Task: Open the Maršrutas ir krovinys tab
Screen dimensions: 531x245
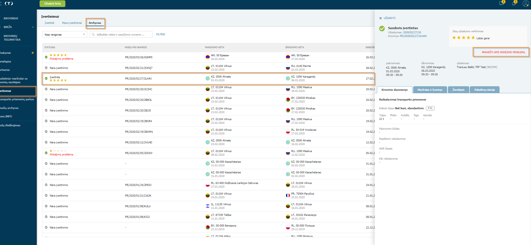Action: 430,90
